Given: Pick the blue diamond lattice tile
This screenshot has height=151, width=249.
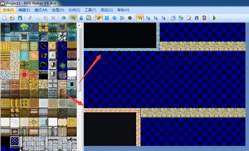Looking at the screenshot, I should click(15, 141).
